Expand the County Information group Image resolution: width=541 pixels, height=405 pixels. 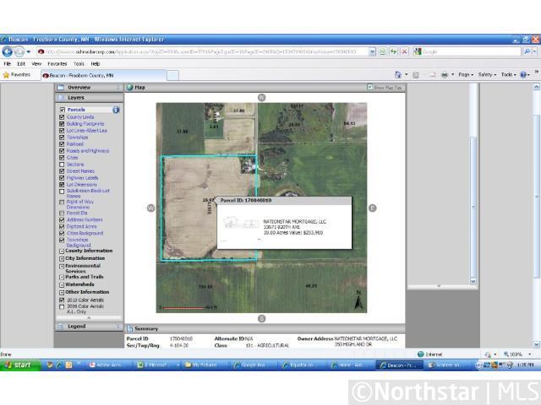tap(62, 251)
